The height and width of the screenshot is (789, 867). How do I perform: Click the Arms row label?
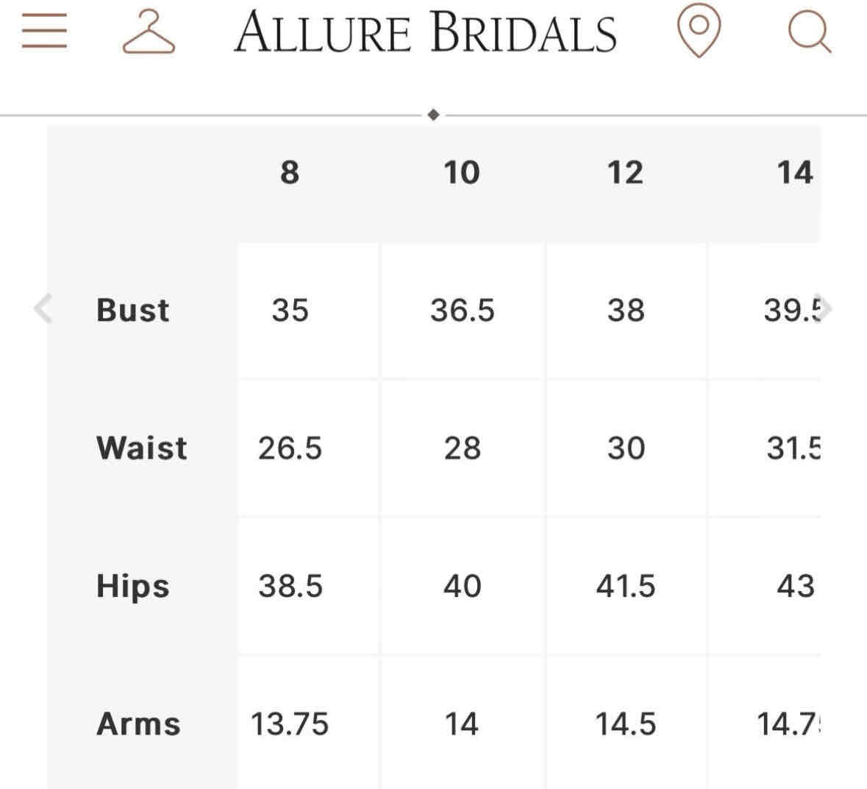pyautogui.click(x=138, y=723)
